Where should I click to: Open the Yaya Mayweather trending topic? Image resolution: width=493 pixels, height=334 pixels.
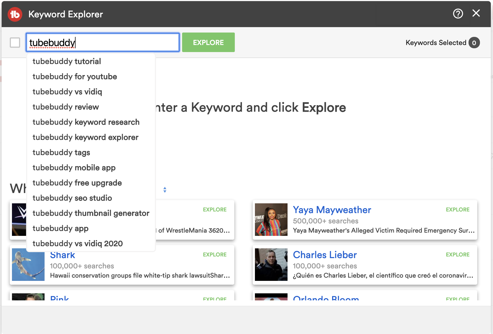pyautogui.click(x=332, y=210)
